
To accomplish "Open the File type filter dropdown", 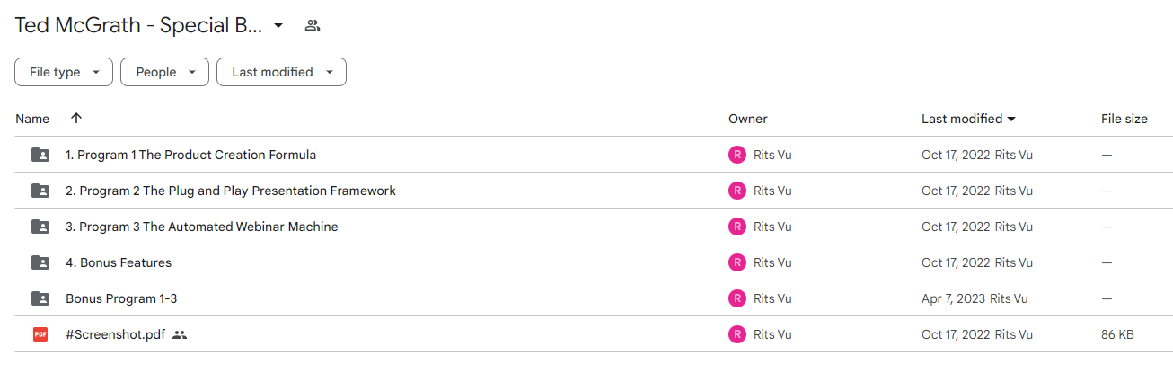I will (64, 72).
